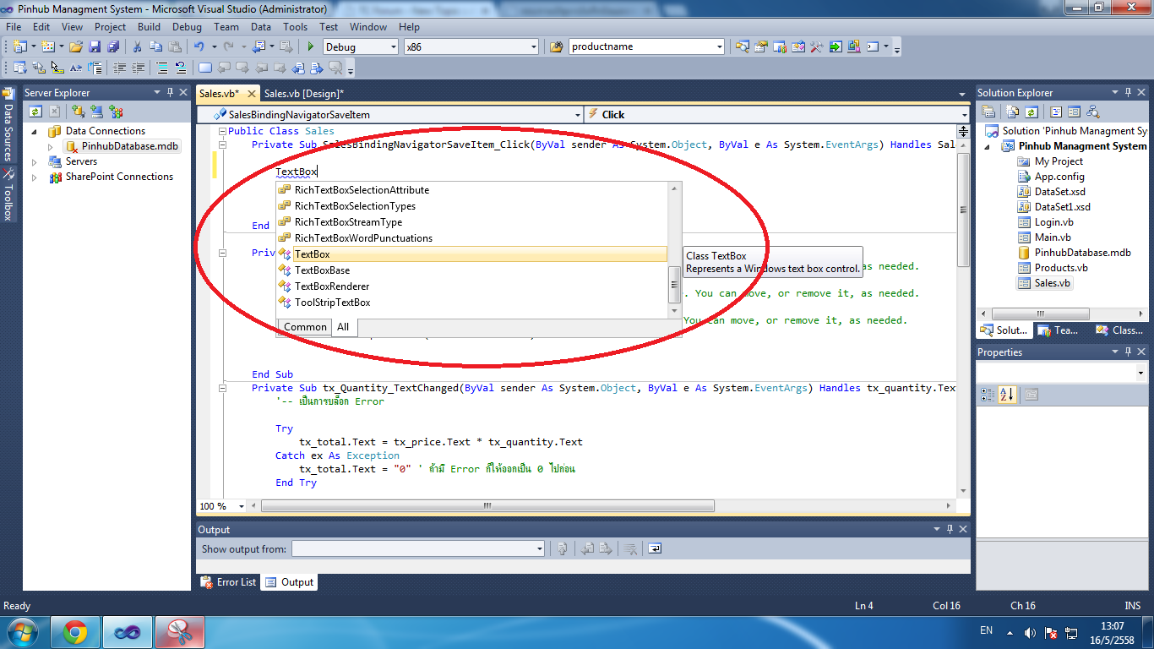Toggle Word Wrap in Output panel

[655, 548]
